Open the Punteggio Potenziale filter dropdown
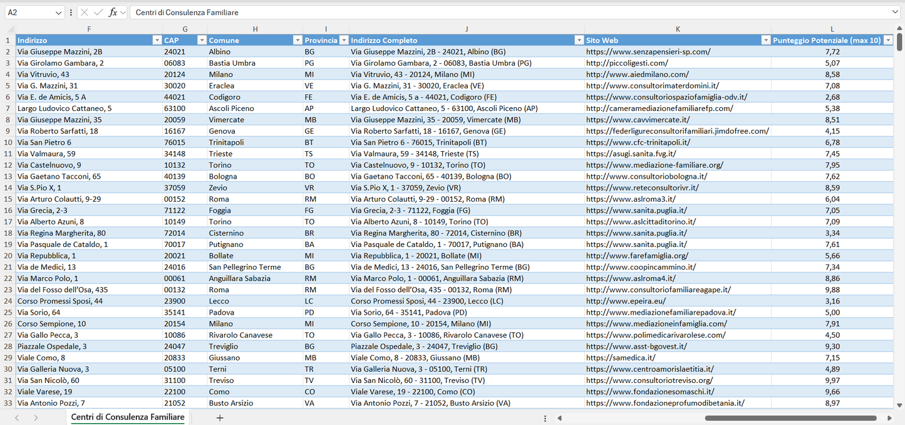Image resolution: width=905 pixels, height=425 pixels. click(887, 40)
